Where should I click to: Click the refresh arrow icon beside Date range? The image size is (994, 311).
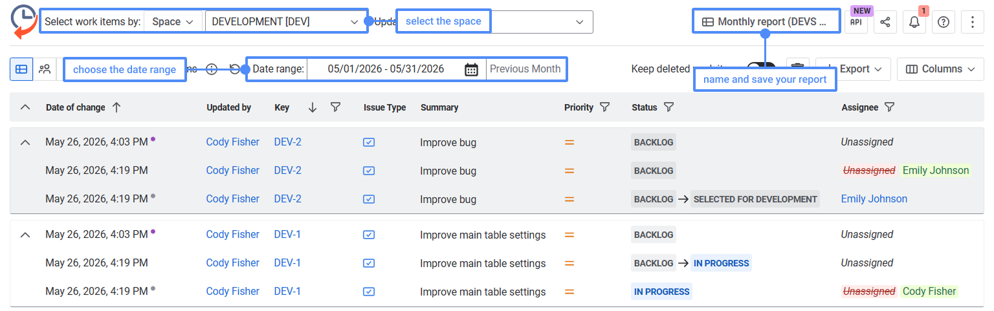click(234, 69)
